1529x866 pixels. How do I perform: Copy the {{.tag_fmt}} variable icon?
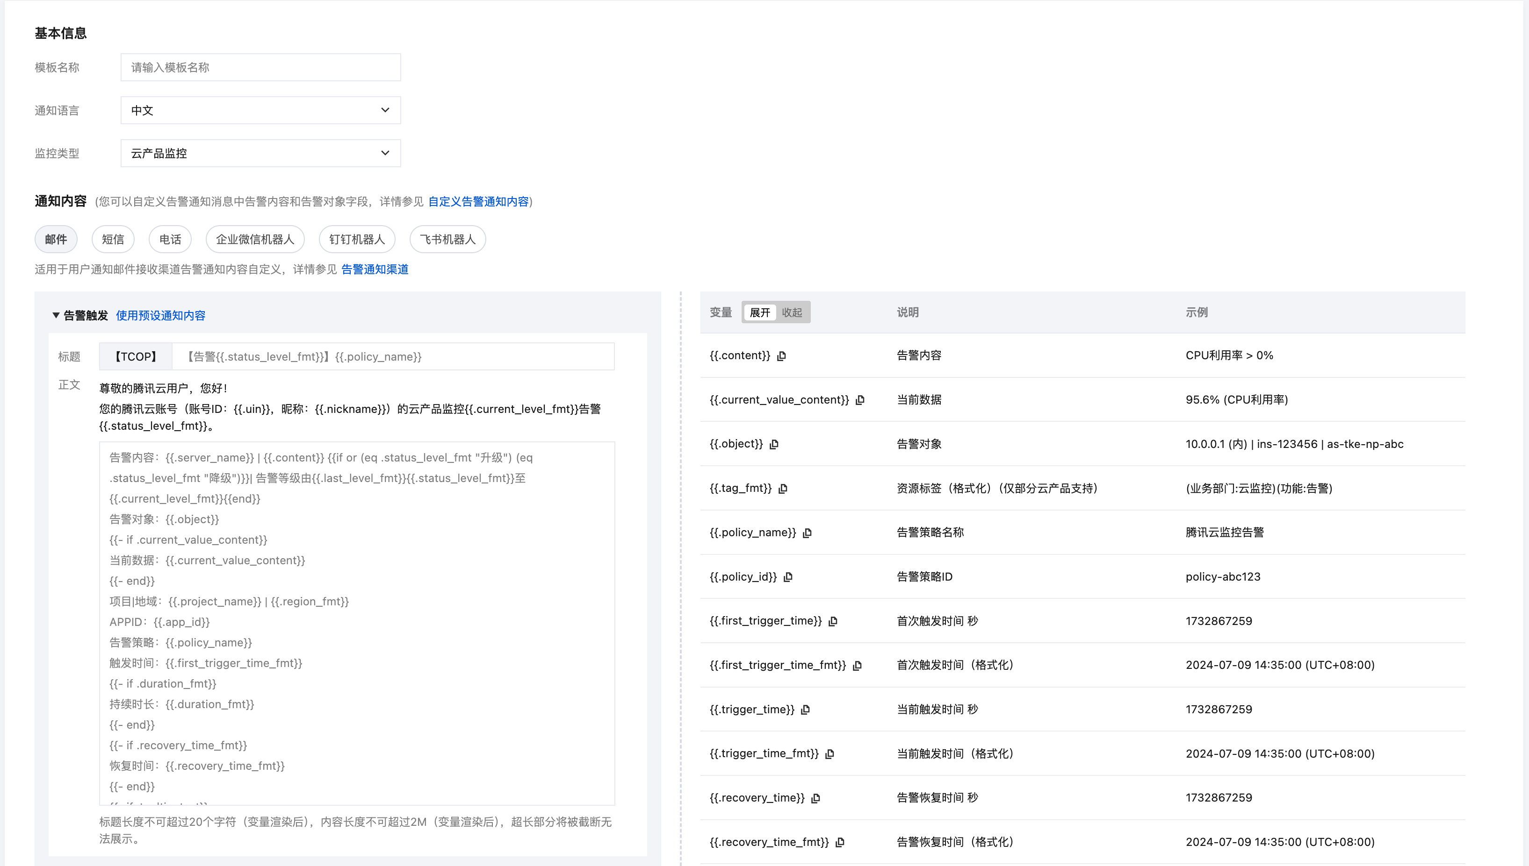[x=783, y=488]
